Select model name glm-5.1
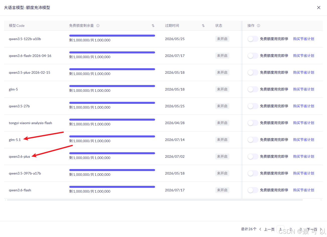Image resolution: width=327 pixels, height=237 pixels. click(15, 140)
